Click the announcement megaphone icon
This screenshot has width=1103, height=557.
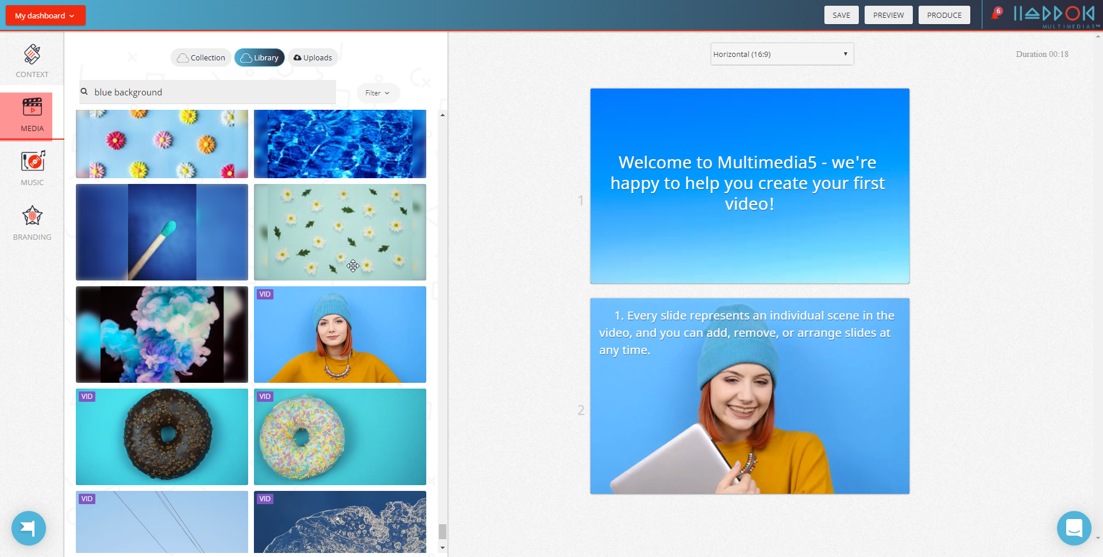tap(28, 528)
